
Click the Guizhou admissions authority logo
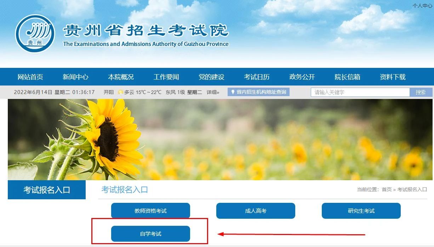[x=35, y=34]
